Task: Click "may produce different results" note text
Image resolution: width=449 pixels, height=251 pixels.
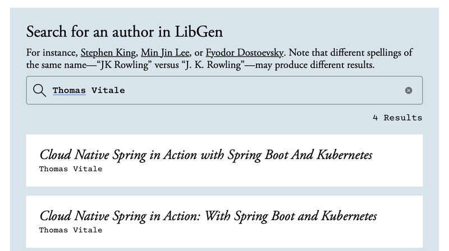Action: 314,65
